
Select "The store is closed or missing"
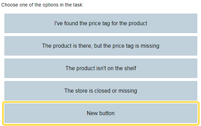(101, 91)
